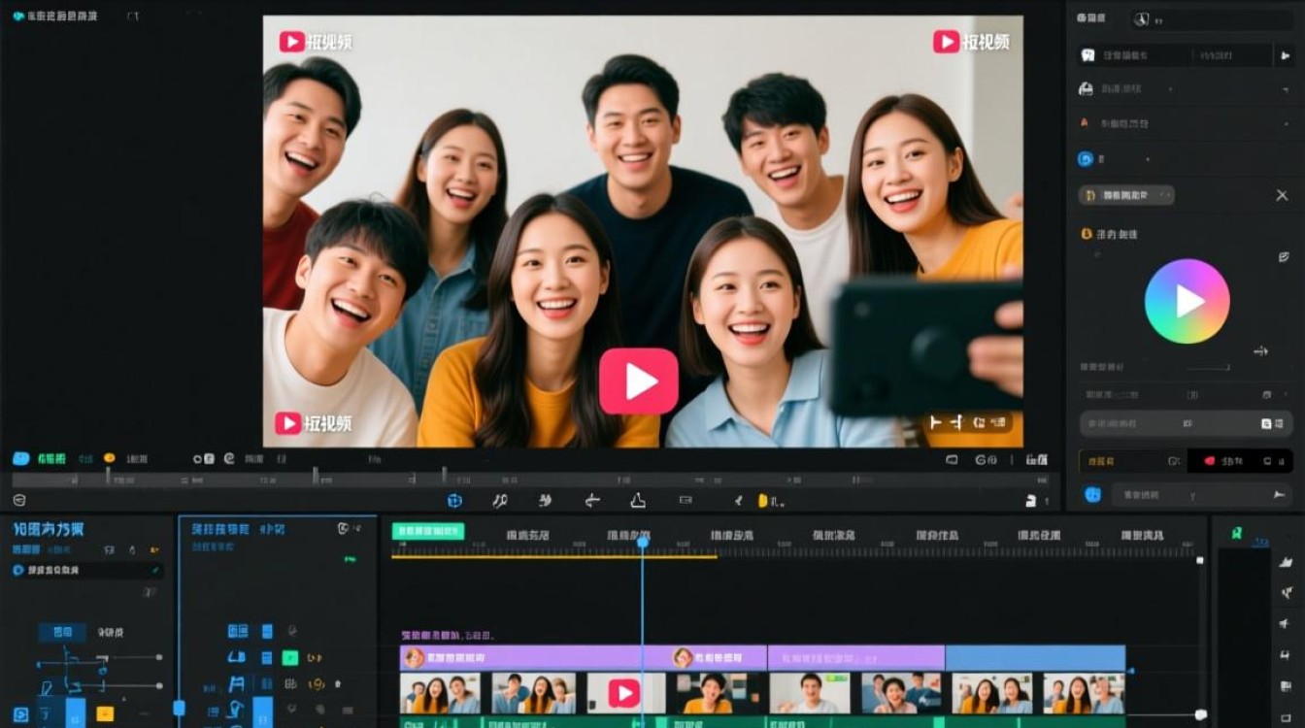Click the message input field next to blue chat icon
This screenshot has height=728, width=1305.
(1201, 495)
